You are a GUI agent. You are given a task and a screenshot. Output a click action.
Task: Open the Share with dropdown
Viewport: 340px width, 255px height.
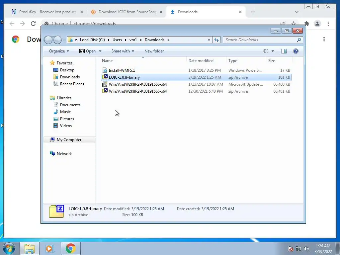(123, 51)
